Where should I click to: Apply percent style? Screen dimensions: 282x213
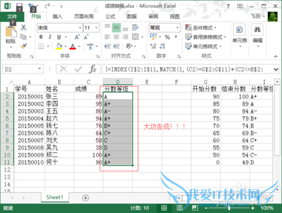(x=167, y=37)
